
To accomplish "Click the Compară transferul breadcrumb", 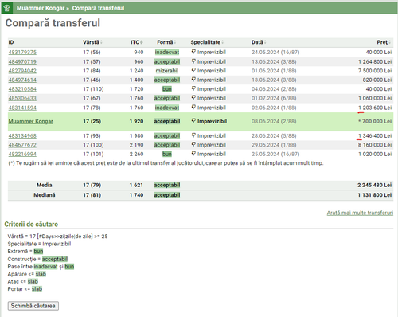I will (98, 8).
